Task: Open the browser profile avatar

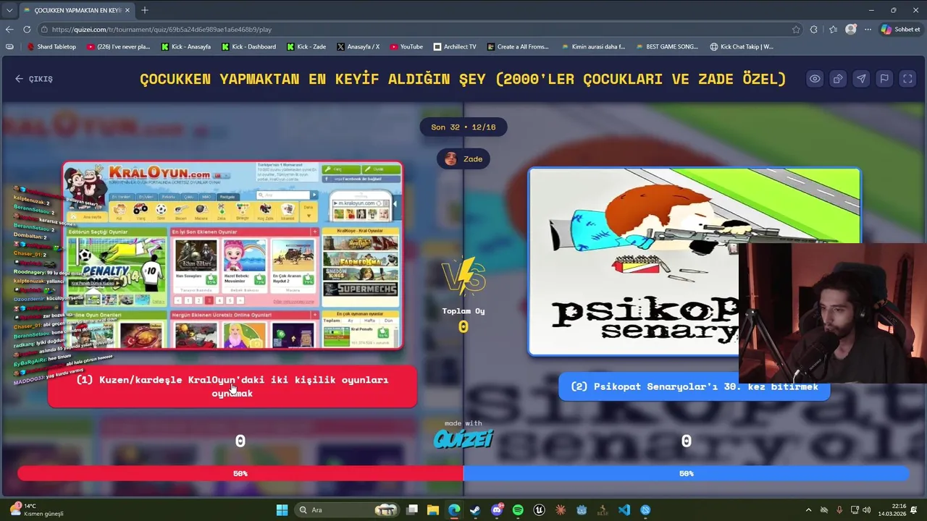Action: [x=851, y=30]
